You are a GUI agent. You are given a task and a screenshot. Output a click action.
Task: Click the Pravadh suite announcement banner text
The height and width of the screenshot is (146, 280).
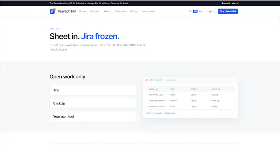89,3
